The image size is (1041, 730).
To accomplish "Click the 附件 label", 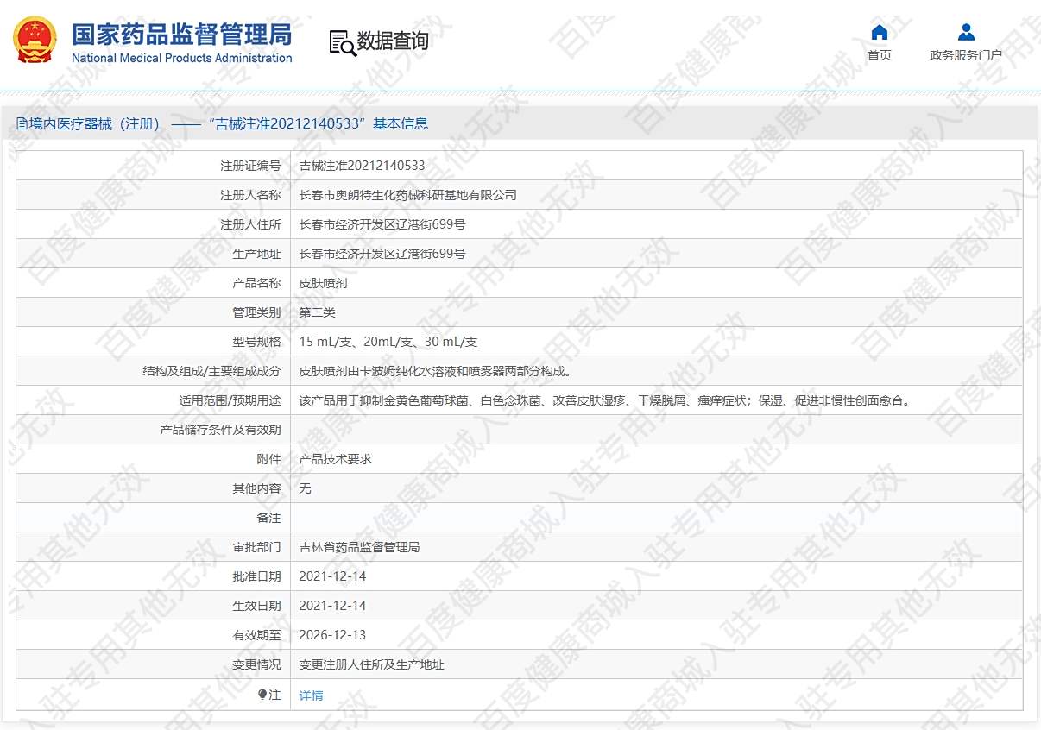I will coord(268,459).
